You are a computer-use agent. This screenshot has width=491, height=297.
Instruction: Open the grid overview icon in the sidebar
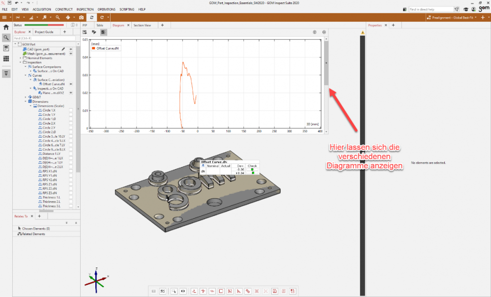[x=6, y=59]
